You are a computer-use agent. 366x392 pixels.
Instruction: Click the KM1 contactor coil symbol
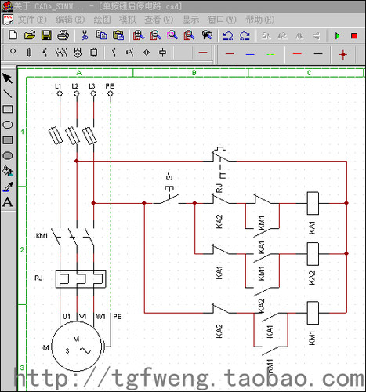pyautogui.click(x=313, y=313)
